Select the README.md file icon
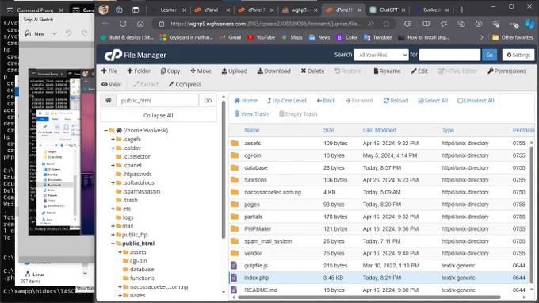 234,290
